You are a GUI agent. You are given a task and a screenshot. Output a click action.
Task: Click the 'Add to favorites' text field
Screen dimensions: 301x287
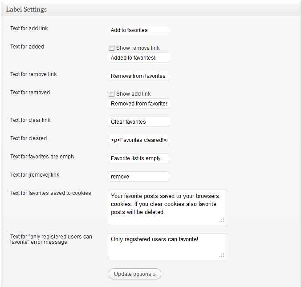pos(138,30)
